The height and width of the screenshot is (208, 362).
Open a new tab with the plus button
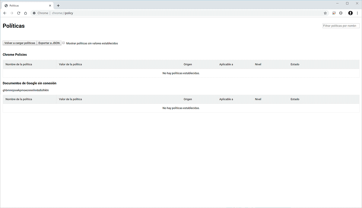pos(58,6)
